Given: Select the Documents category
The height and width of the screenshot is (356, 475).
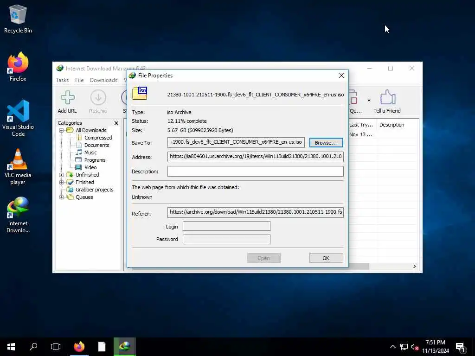Looking at the screenshot, I should coord(96,145).
